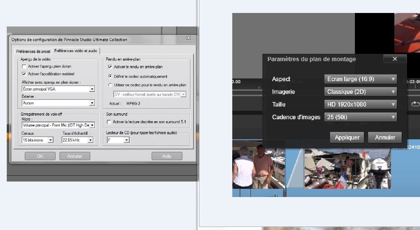
Task: Open Imagerie Classique (2D) dropdown
Action: tap(361, 92)
